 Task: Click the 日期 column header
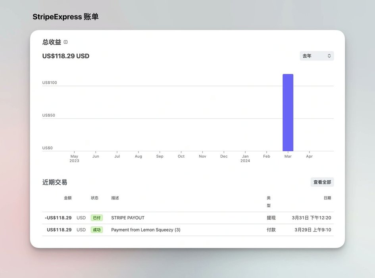(x=327, y=198)
